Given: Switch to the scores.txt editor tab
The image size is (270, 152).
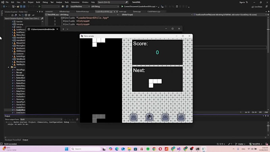Looking at the screenshot, I should 49,12.
